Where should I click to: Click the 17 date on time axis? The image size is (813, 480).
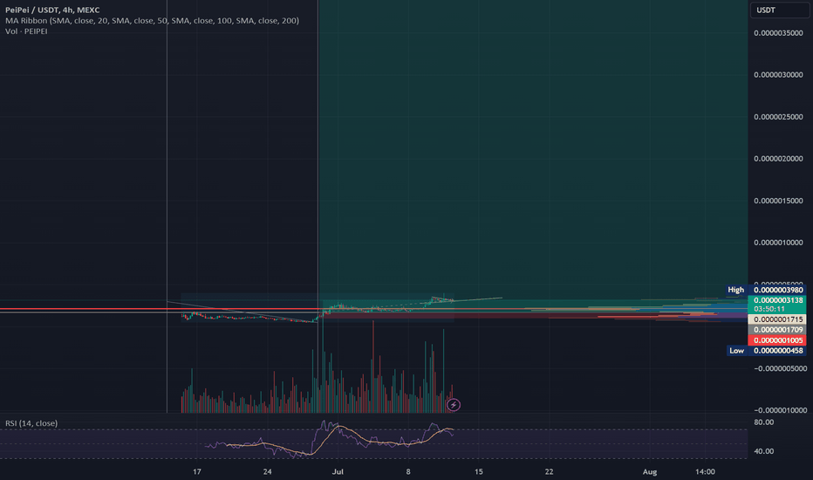197,471
